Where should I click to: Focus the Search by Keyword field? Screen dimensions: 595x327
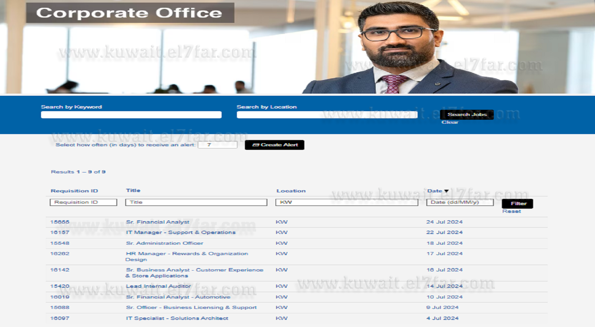pyautogui.click(x=131, y=115)
